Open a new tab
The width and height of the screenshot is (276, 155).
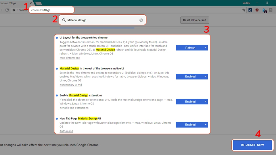[39, 3]
